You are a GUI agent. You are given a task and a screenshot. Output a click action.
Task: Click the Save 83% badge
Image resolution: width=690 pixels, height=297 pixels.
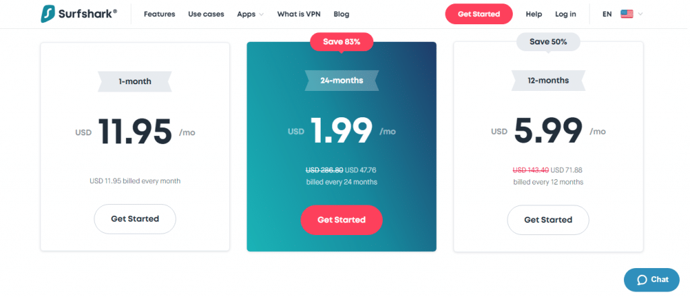[342, 42]
